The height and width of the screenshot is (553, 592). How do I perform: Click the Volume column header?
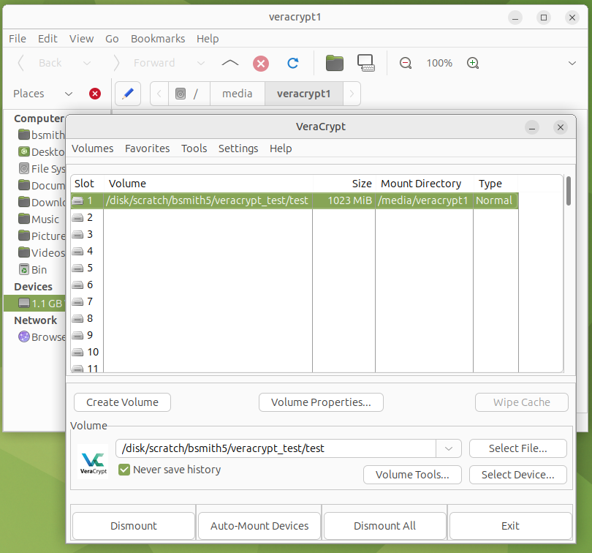[208, 184]
